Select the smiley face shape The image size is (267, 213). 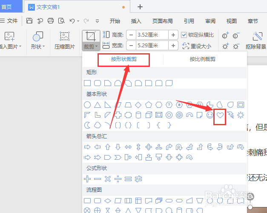coord(210,115)
